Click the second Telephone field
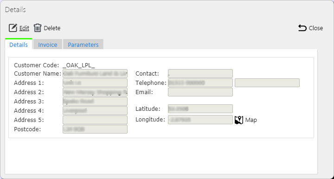Viewport: 334px width, 179px height. 267,83
